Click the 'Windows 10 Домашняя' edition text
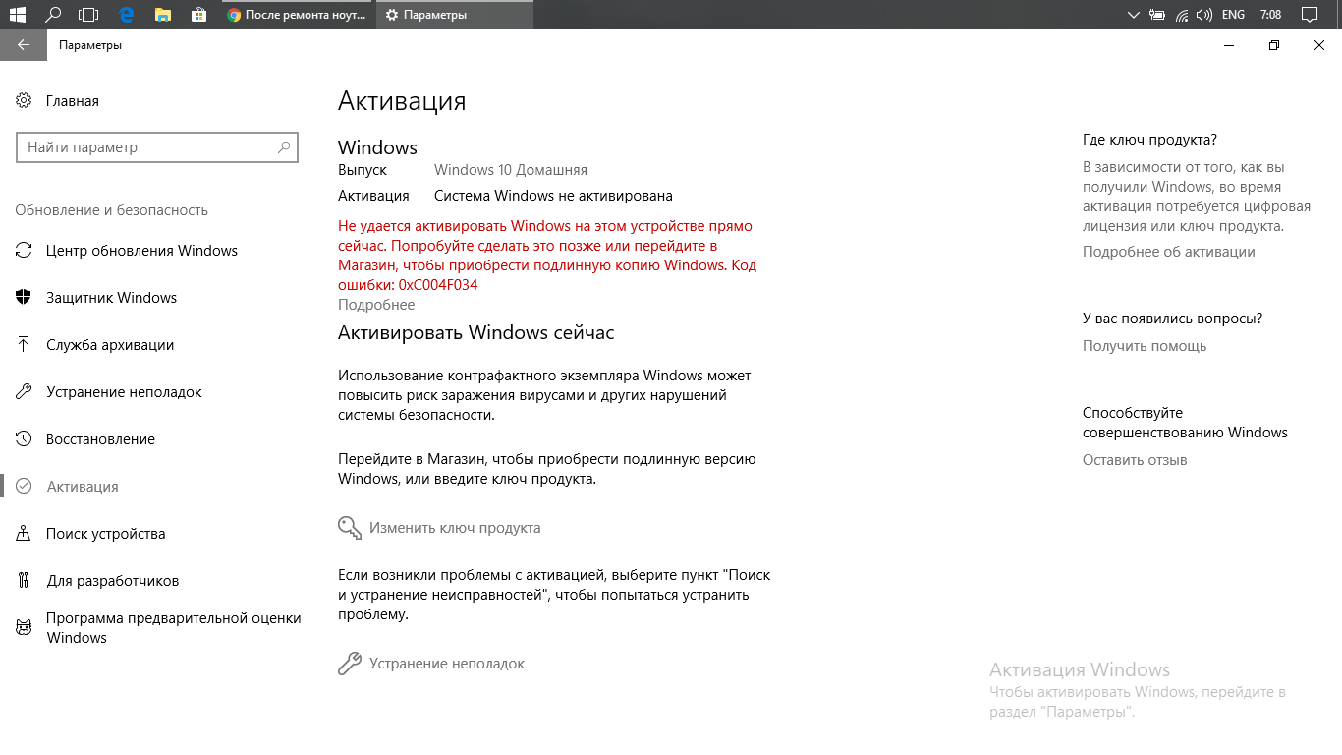1342x755 pixels. tap(511, 170)
